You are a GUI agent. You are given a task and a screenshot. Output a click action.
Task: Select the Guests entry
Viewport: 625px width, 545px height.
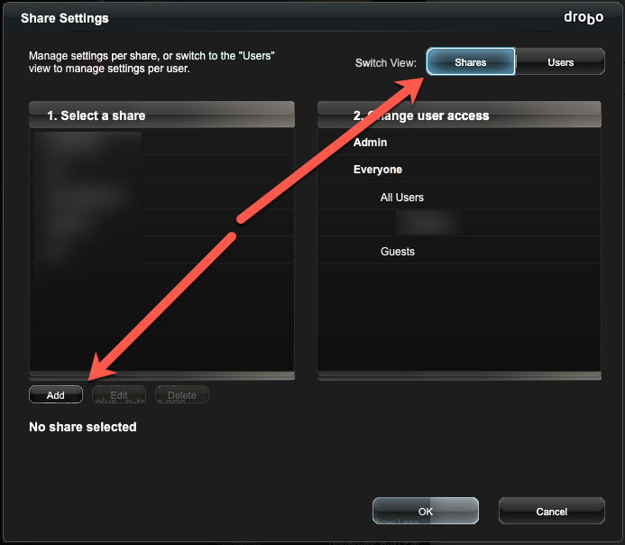click(459, 251)
